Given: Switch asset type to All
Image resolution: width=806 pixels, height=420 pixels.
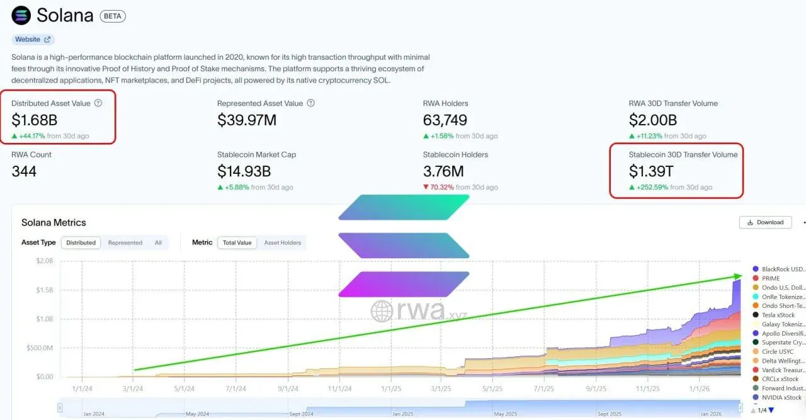Looking at the screenshot, I should (x=158, y=242).
